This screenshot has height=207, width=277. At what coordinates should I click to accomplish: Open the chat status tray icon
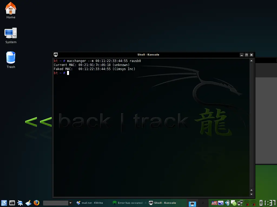(233, 203)
